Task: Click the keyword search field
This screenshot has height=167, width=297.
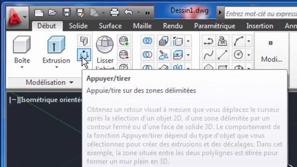Action: 261,13
